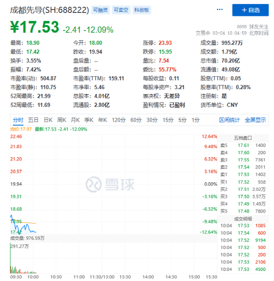The width and height of the screenshot is (274, 281).
Task: Switch to the 五日 chart tab
Action: pyautogui.click(x=33, y=120)
